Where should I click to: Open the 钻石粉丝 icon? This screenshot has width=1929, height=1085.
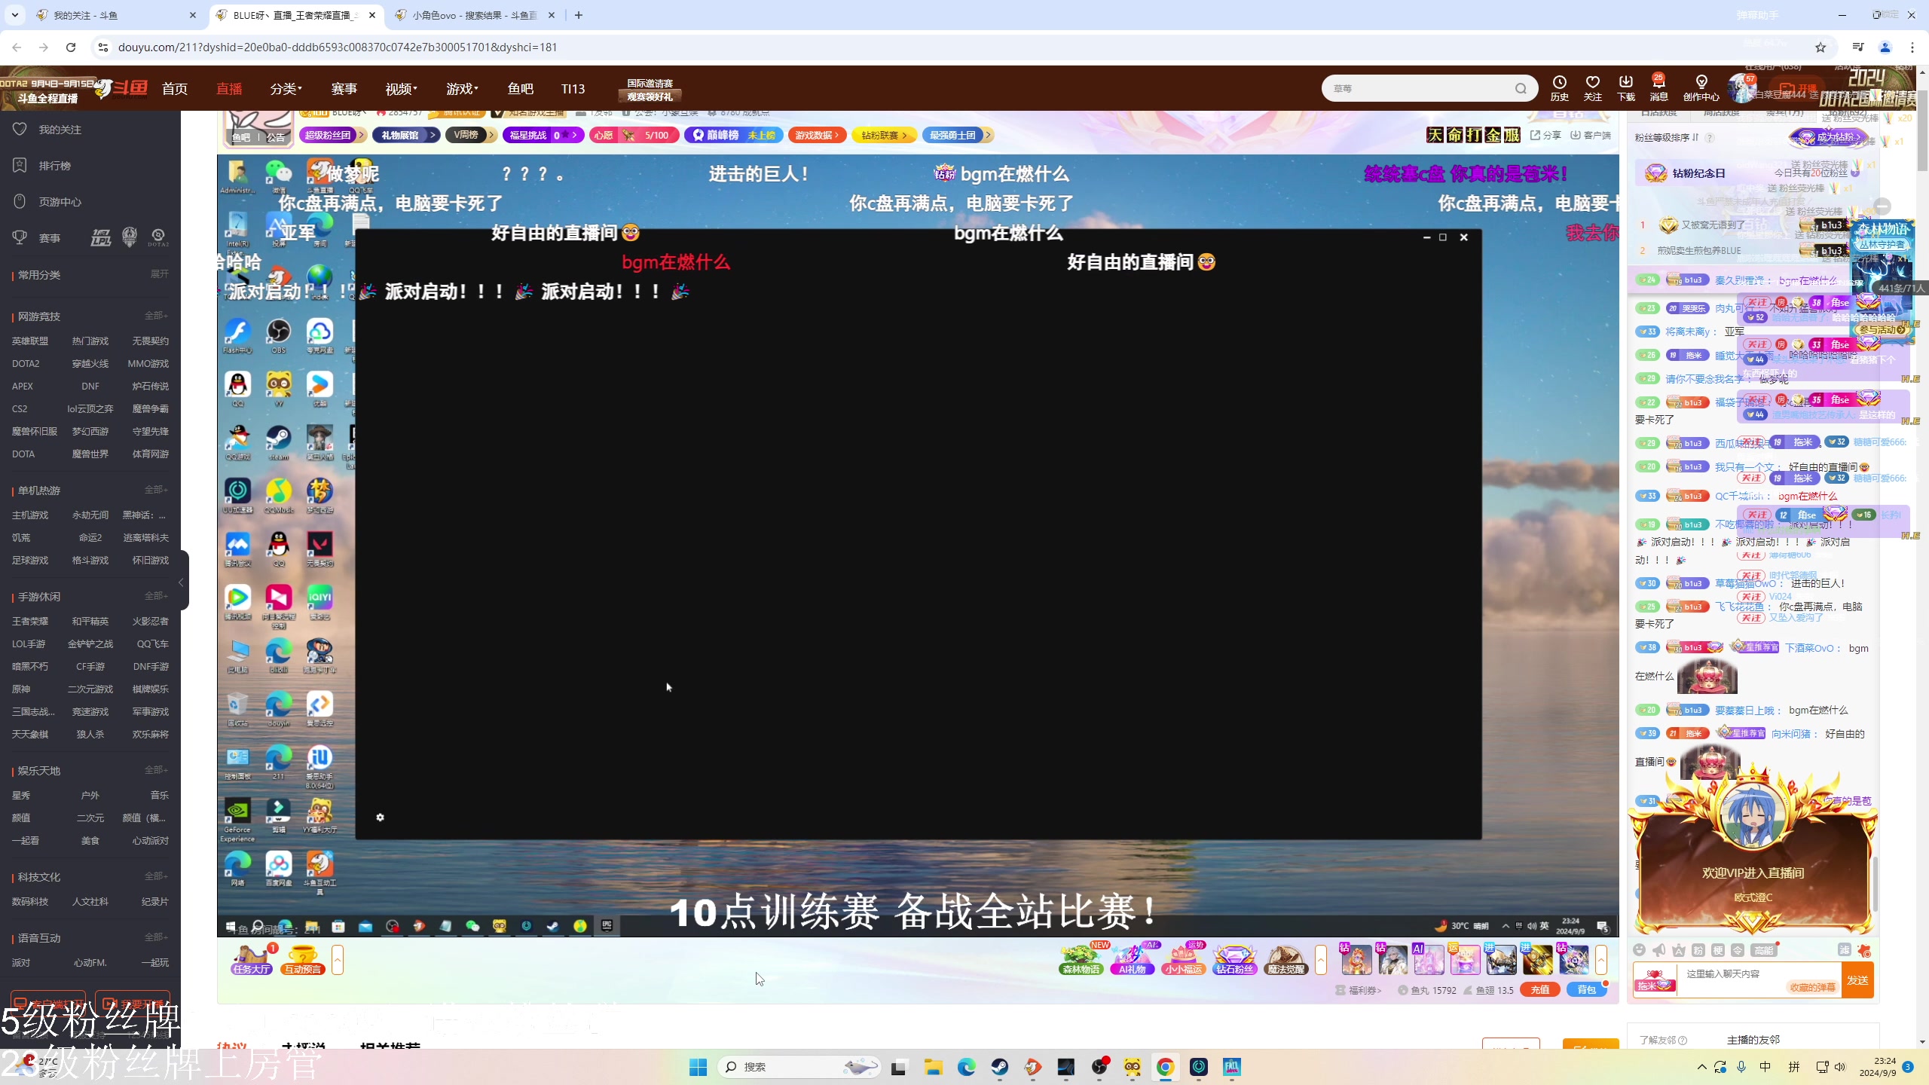tap(1234, 959)
